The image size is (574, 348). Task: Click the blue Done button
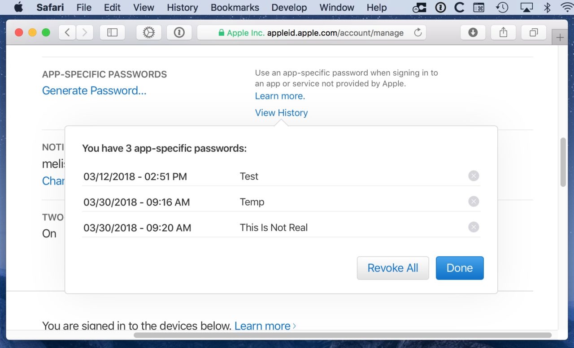click(x=459, y=268)
